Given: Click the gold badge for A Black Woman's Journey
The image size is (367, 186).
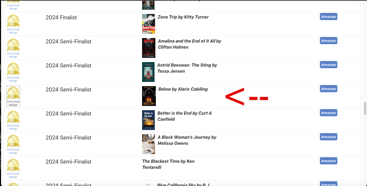Looking at the screenshot, I should pos(13,141).
